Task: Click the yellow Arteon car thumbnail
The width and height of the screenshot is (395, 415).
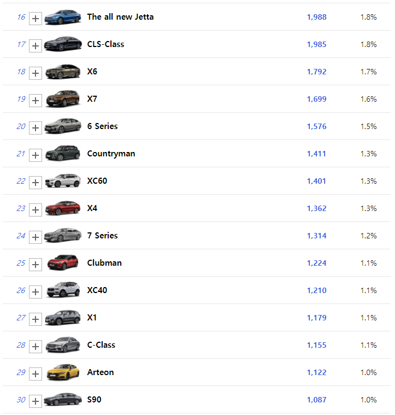Action: (x=63, y=372)
